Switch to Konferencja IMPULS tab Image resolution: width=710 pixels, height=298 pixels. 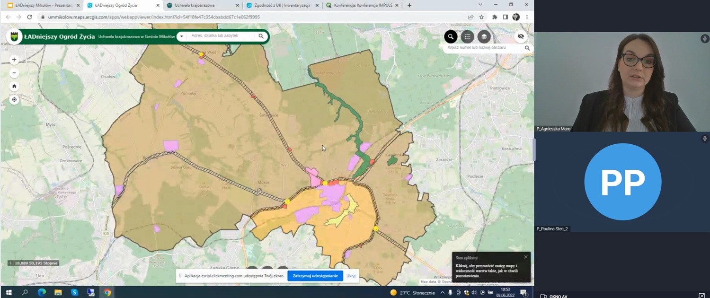coord(362,5)
